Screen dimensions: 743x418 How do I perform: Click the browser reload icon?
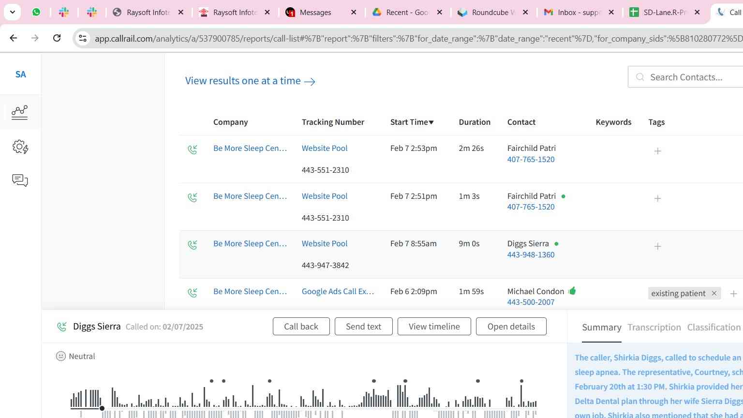click(x=57, y=38)
